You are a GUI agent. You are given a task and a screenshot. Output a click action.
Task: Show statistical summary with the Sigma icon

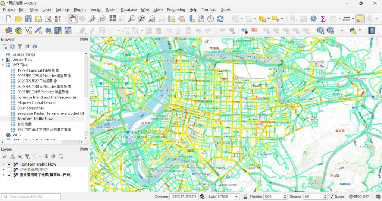coord(323,19)
